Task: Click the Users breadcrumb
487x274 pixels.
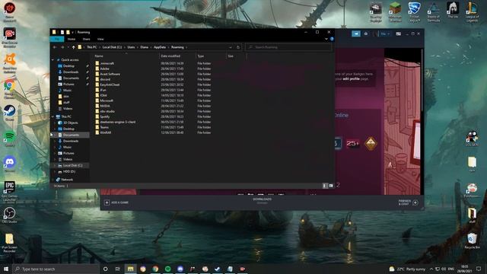Action: pyautogui.click(x=131, y=47)
